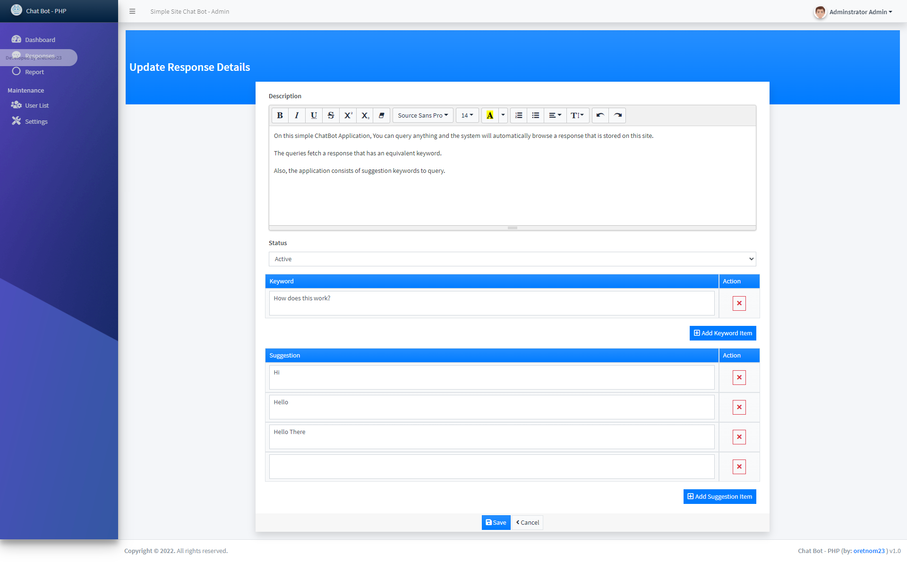Redo the last editor change
The image size is (907, 562).
coord(617,115)
